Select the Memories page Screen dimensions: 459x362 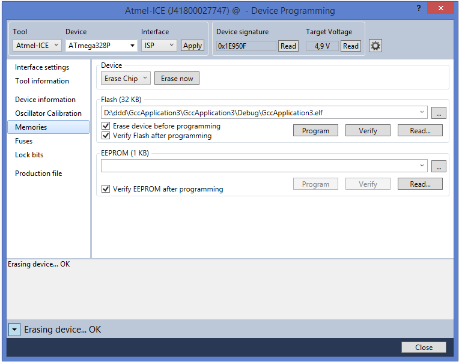[48, 127]
